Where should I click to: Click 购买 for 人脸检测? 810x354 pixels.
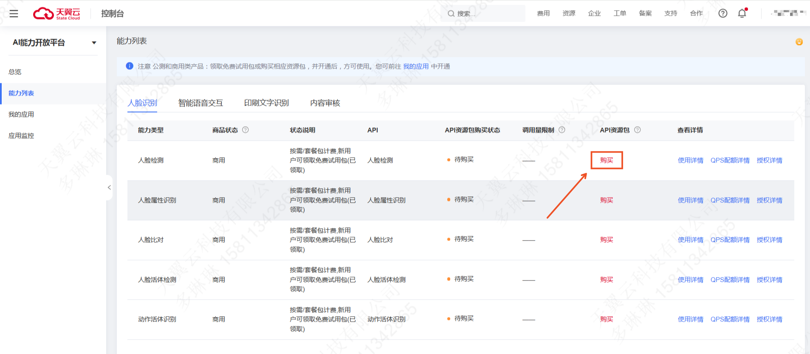click(607, 160)
